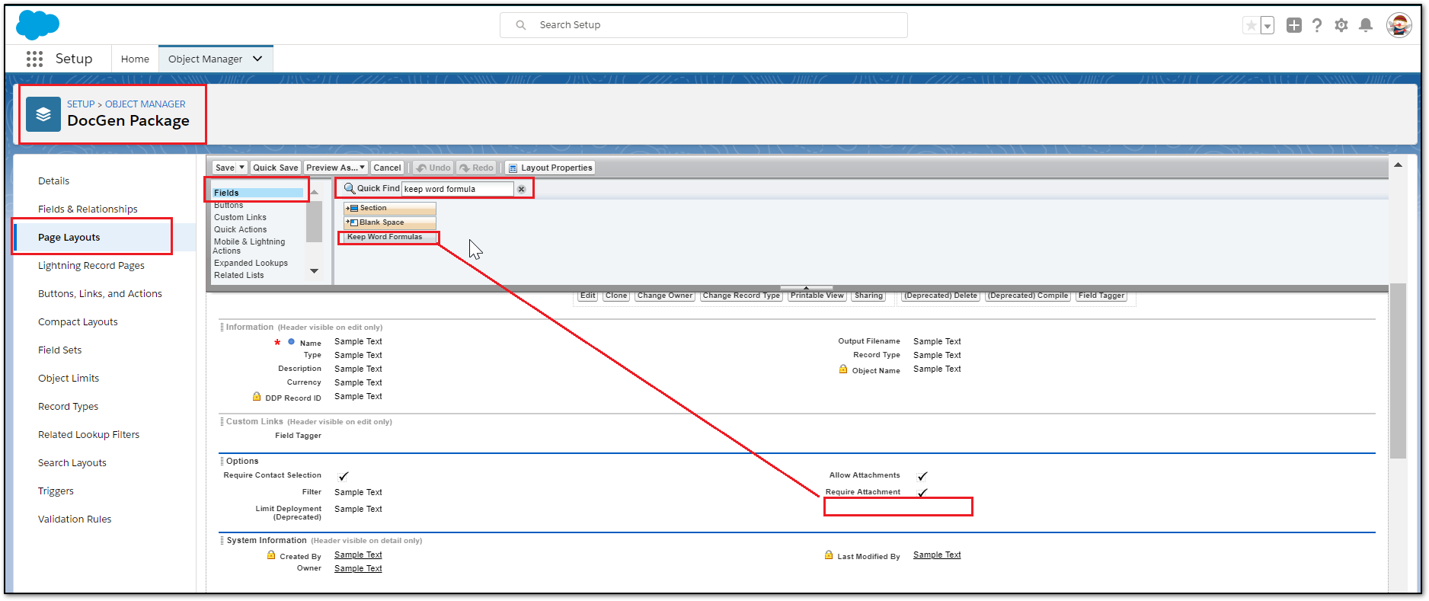Open the setup gear icon

click(1341, 25)
